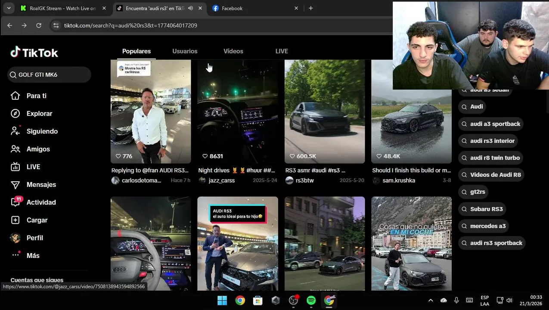The image size is (549, 310).
Task: Click 'Should I finish this build' caption
Action: point(411,170)
